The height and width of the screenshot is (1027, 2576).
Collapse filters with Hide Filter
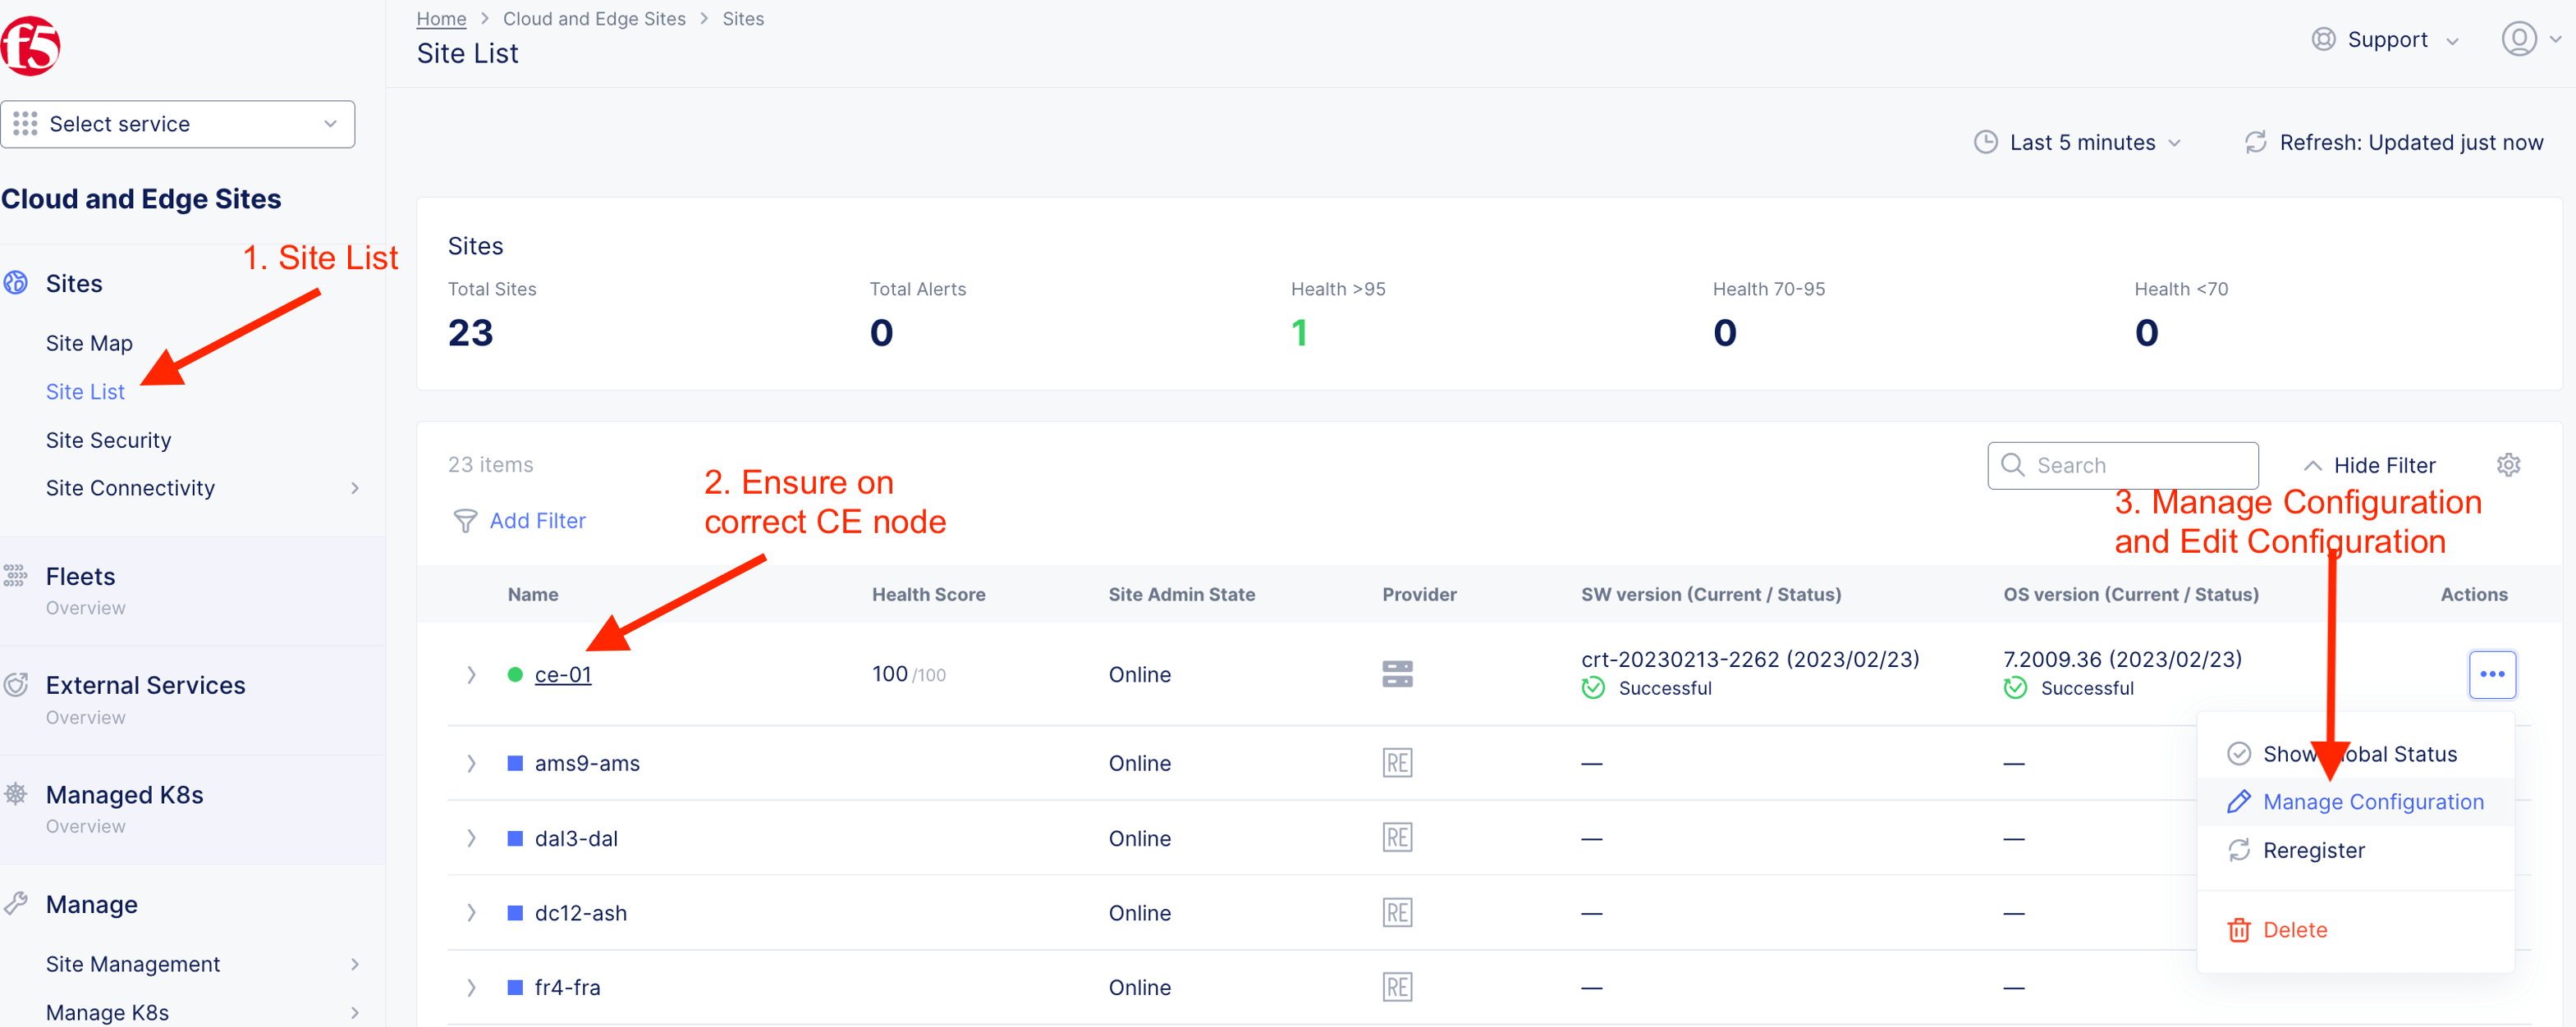click(2368, 466)
